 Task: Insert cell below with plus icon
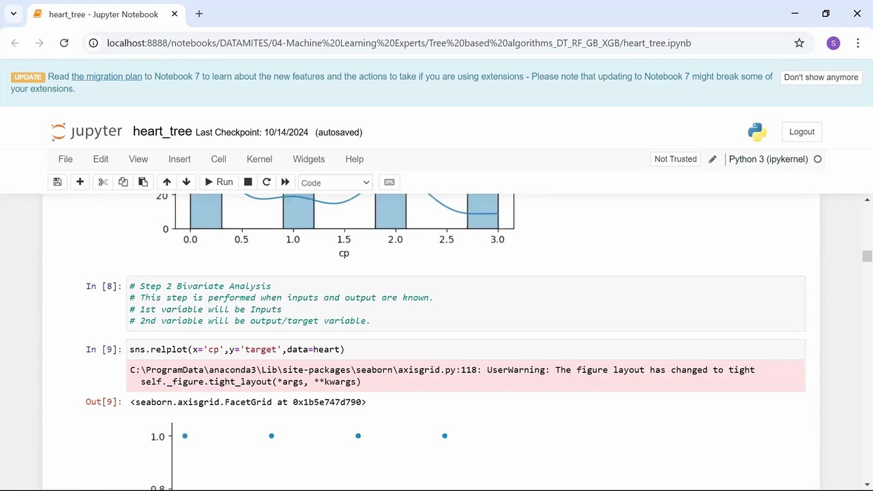coord(80,182)
